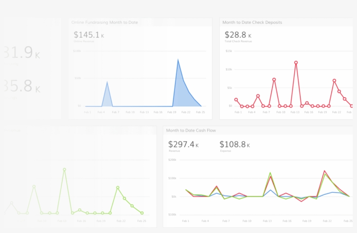Click the green line peak near Feb 13 in Cash Flow
Viewport: 357px width, 233px height.
[x=270, y=173]
